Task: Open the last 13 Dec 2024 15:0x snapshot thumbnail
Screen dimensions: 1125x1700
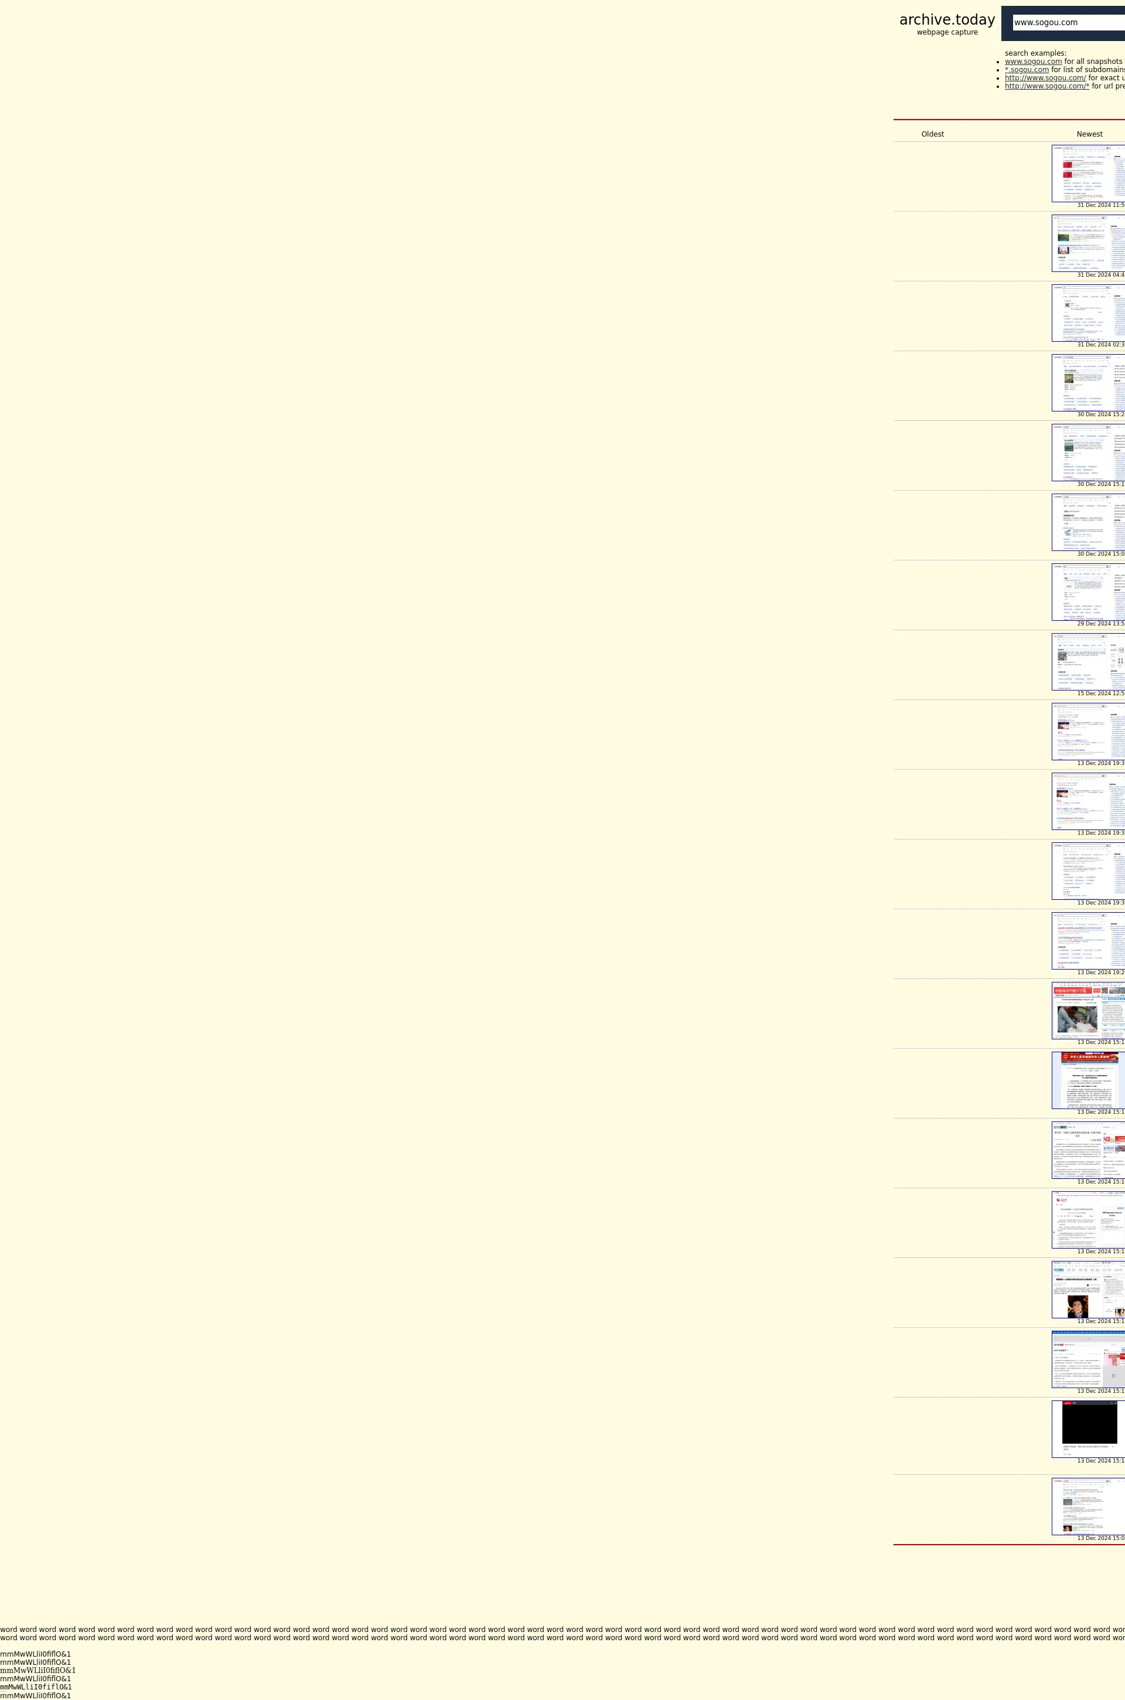Action: coord(1087,1506)
